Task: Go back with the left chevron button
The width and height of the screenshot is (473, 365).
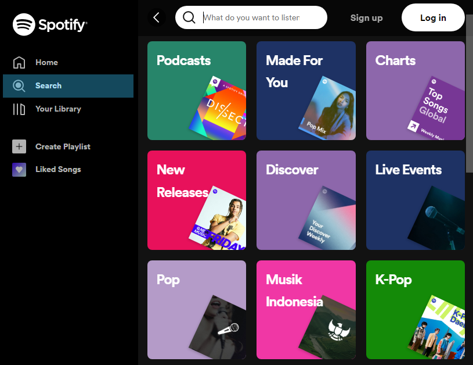Action: (157, 17)
